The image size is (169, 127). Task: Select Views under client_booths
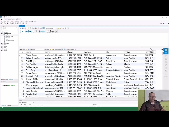(7, 39)
